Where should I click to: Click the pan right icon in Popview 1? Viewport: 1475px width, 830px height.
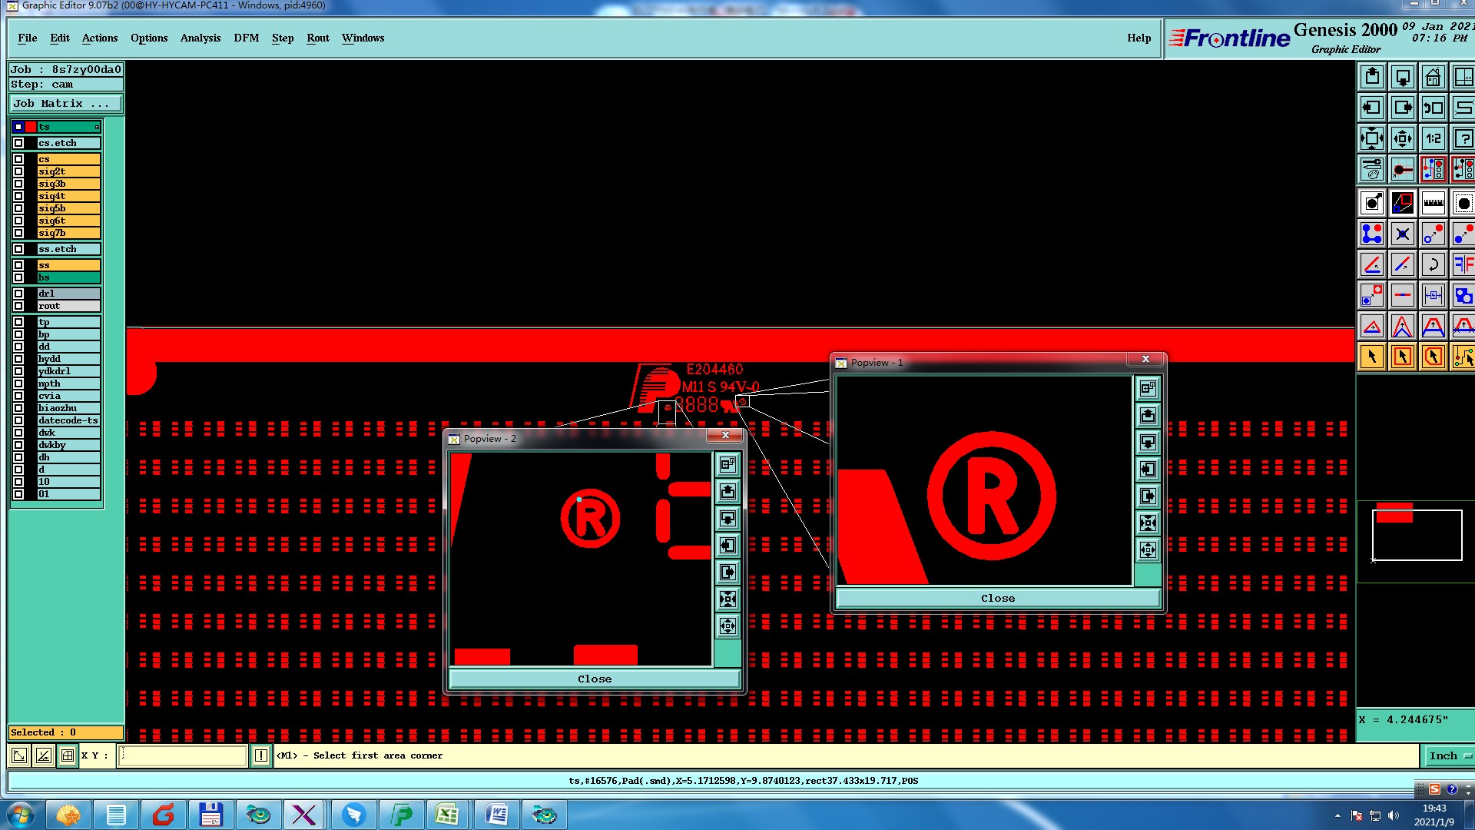(1148, 496)
